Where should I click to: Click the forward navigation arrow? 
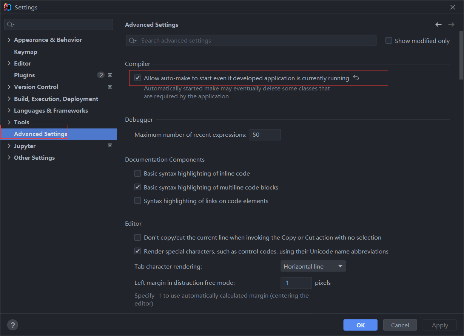[x=451, y=24]
